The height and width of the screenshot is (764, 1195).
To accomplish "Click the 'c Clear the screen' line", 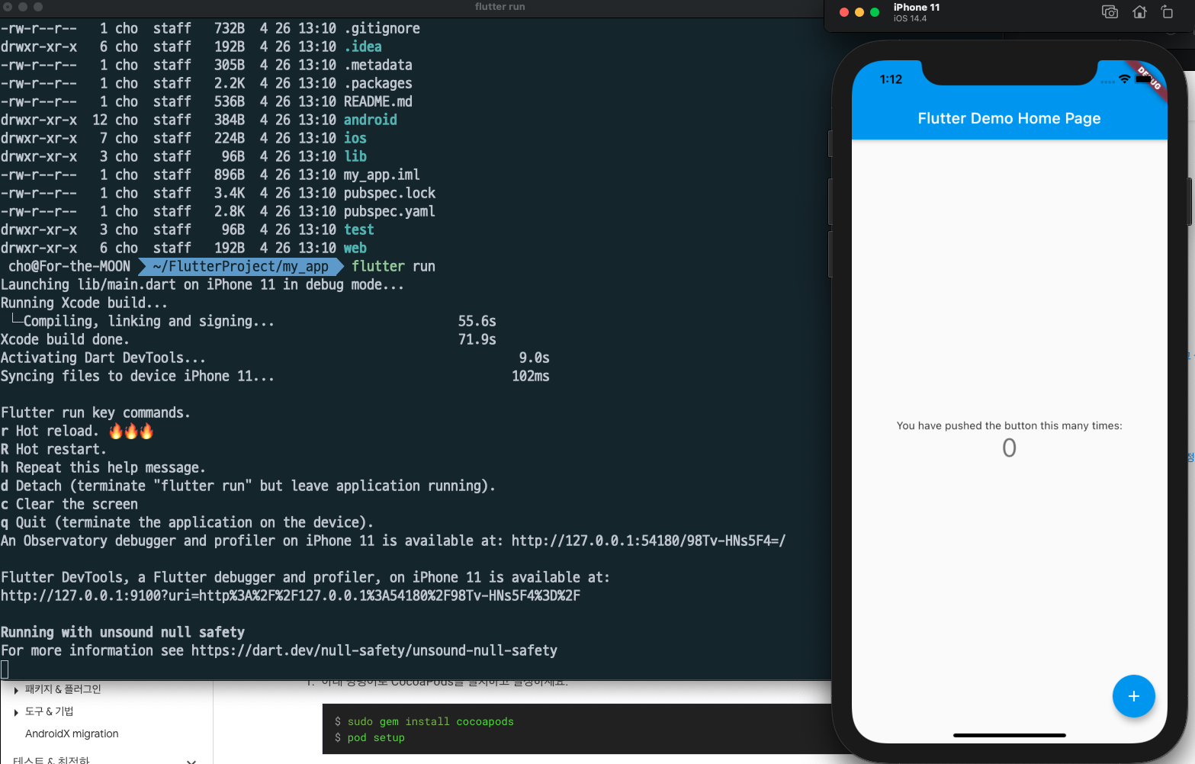I will click(x=69, y=504).
